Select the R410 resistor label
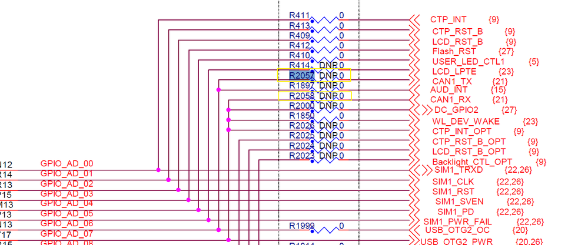The image size is (588, 245). tap(299, 55)
